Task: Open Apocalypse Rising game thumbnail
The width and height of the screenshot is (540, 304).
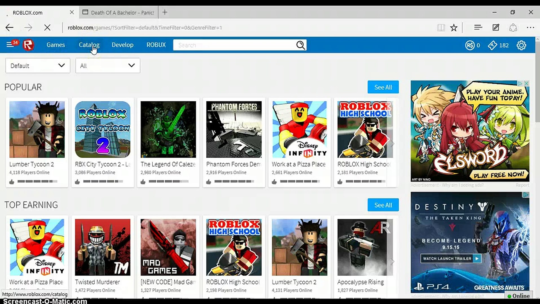Action: (x=365, y=247)
